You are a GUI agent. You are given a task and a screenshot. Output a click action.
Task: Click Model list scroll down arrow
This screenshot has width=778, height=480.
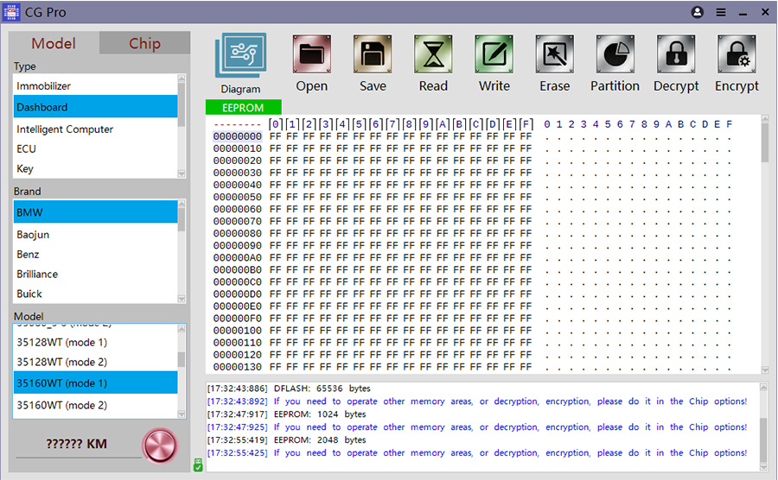click(x=182, y=414)
